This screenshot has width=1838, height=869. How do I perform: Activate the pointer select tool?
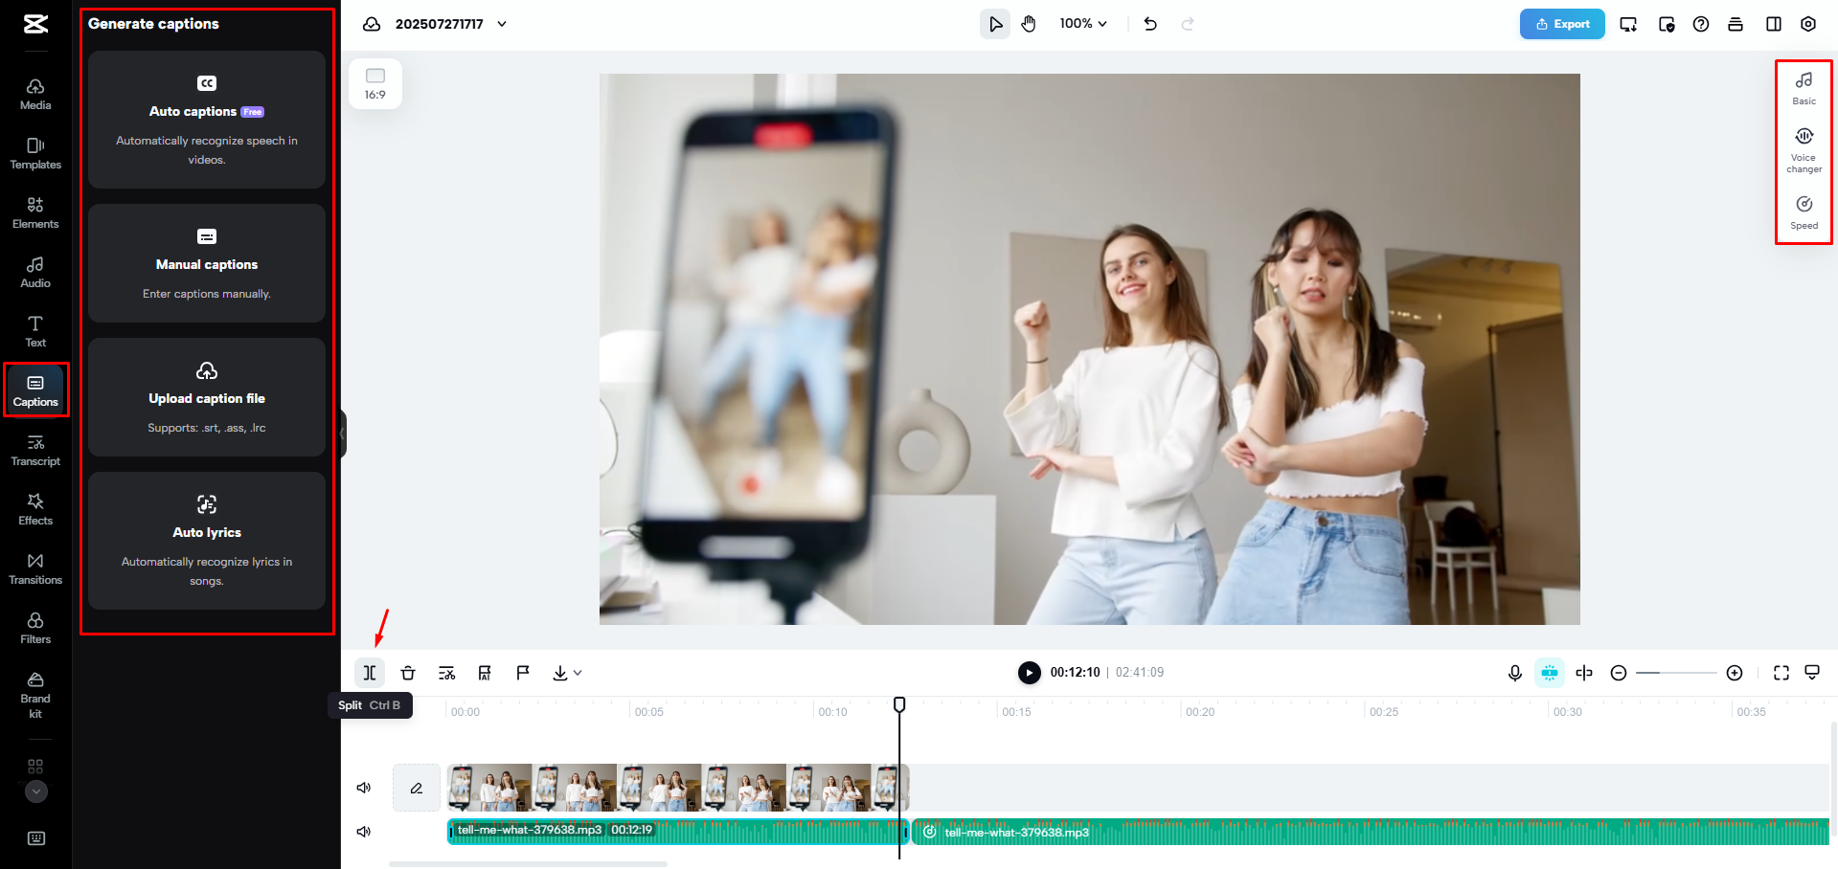tap(995, 24)
